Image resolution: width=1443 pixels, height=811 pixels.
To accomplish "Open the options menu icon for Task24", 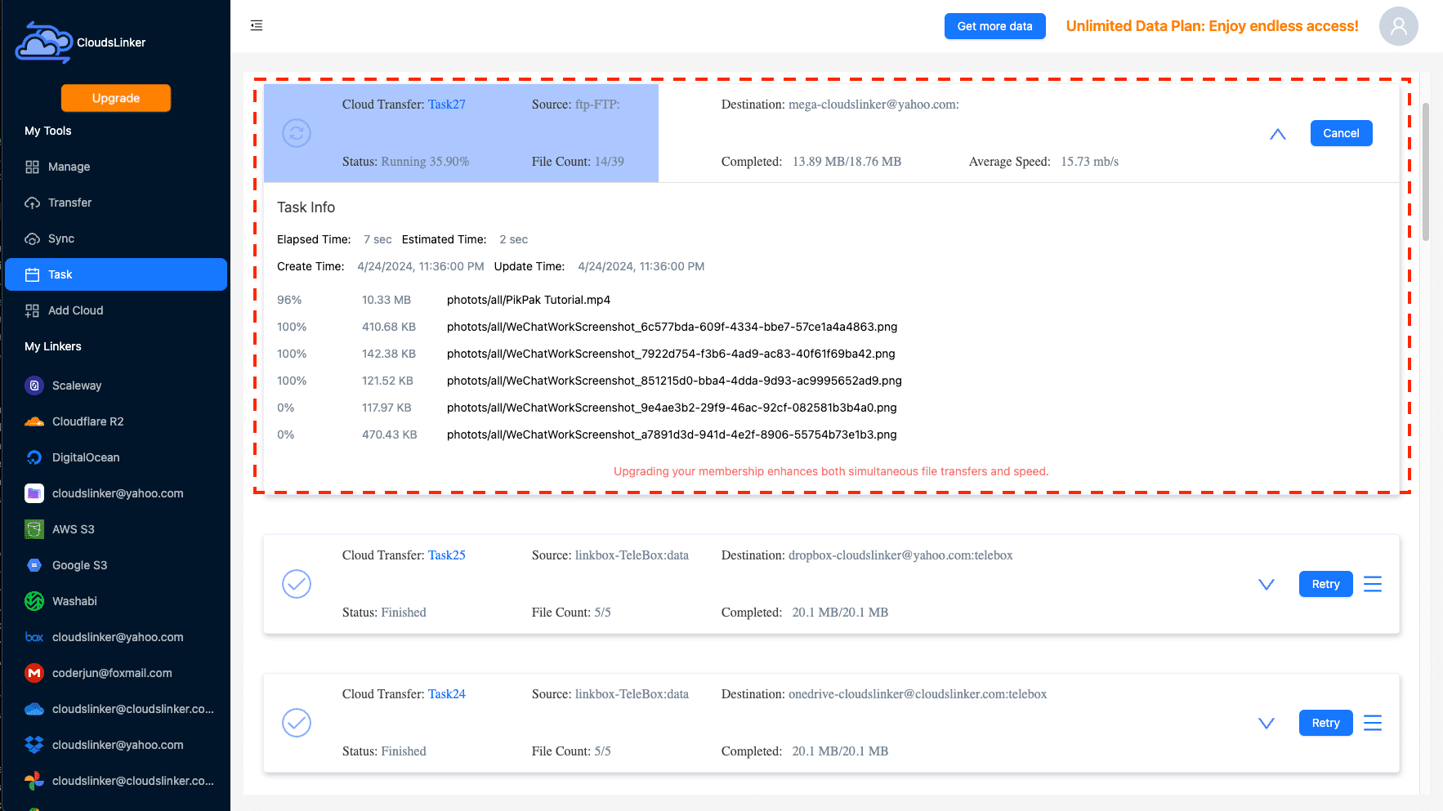I will (1373, 723).
